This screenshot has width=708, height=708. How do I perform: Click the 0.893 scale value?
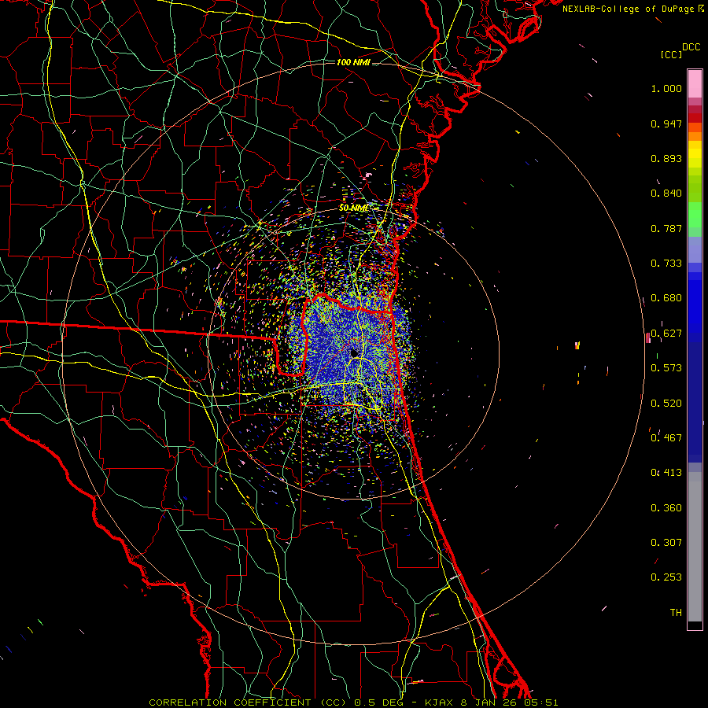[x=666, y=158]
